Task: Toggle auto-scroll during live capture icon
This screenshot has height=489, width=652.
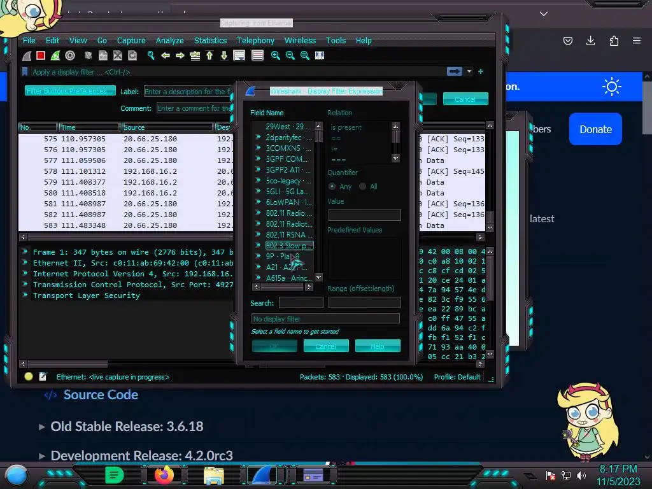Action: pyautogui.click(x=239, y=55)
